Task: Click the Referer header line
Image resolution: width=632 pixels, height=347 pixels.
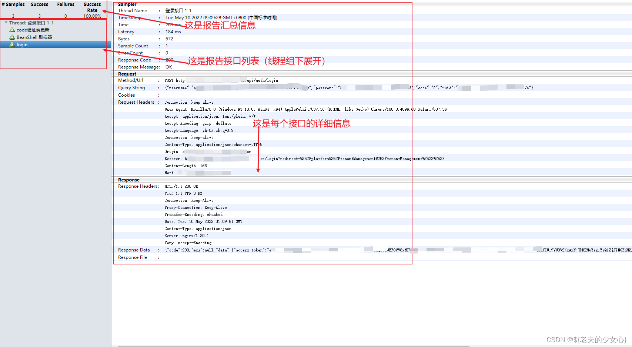Action: tap(305, 159)
